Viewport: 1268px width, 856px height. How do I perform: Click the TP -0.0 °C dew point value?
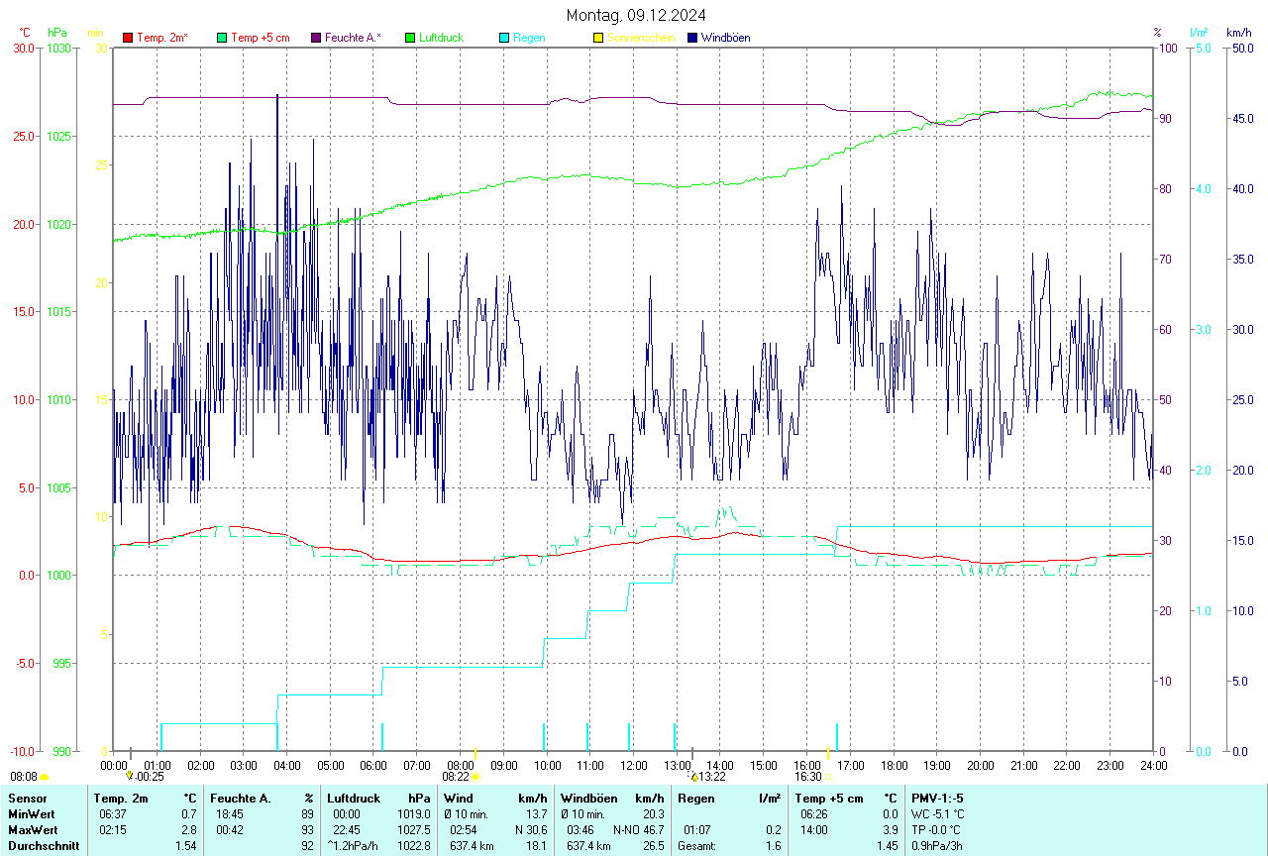[937, 829]
